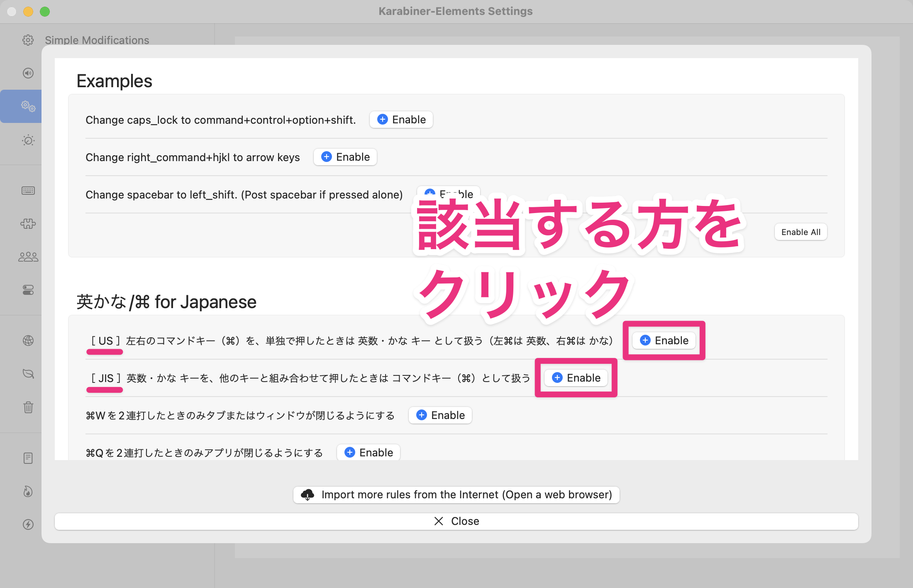Enable caps_lock to command+control+option+shift rule
913x588 pixels.
(x=401, y=120)
